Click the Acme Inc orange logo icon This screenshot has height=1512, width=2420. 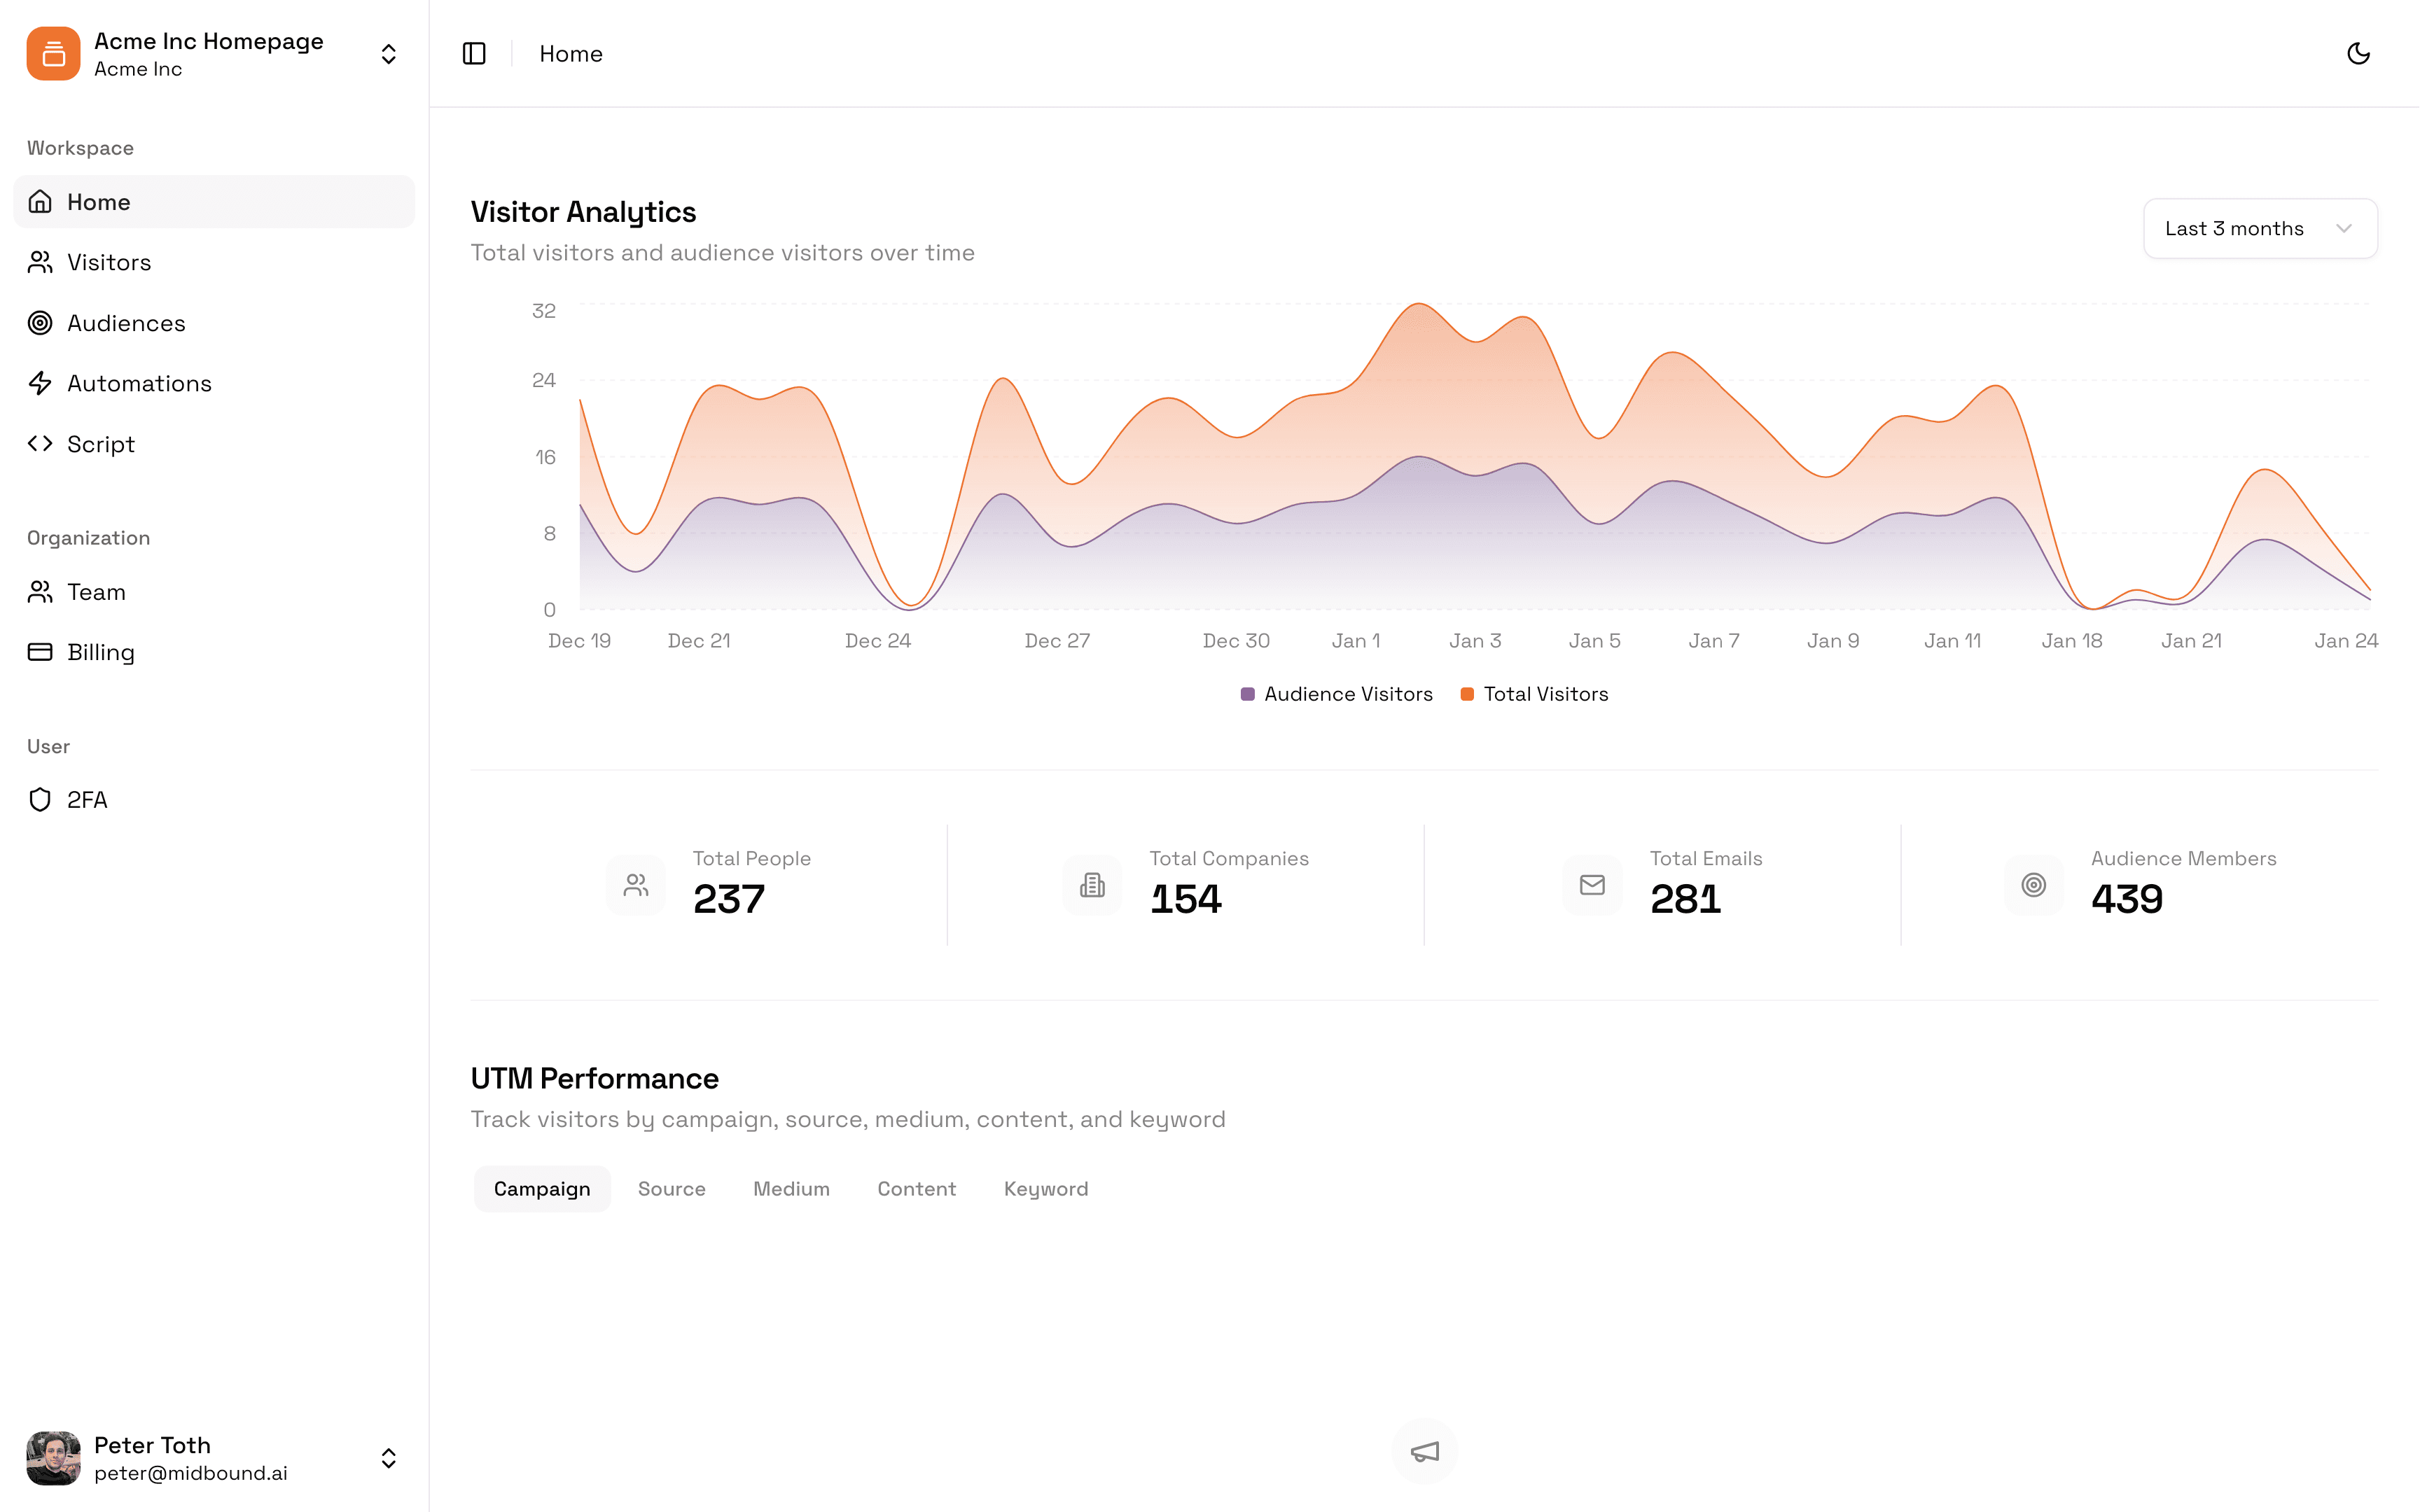(54, 54)
